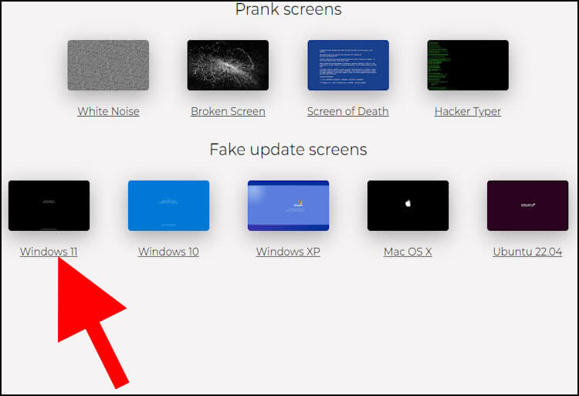
Task: Click the Fake update screens heading
Action: [289, 150]
